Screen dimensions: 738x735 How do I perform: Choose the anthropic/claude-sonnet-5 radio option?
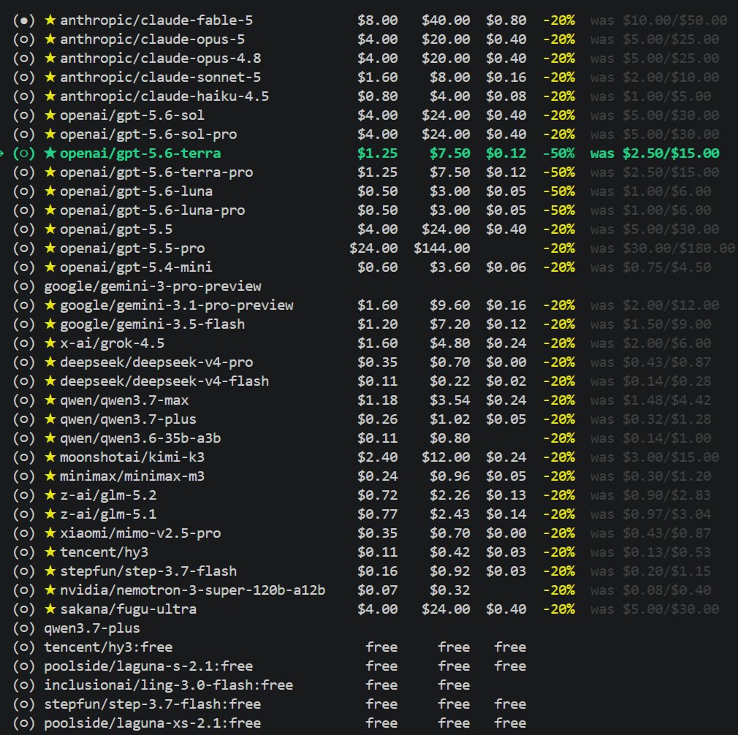click(x=24, y=77)
